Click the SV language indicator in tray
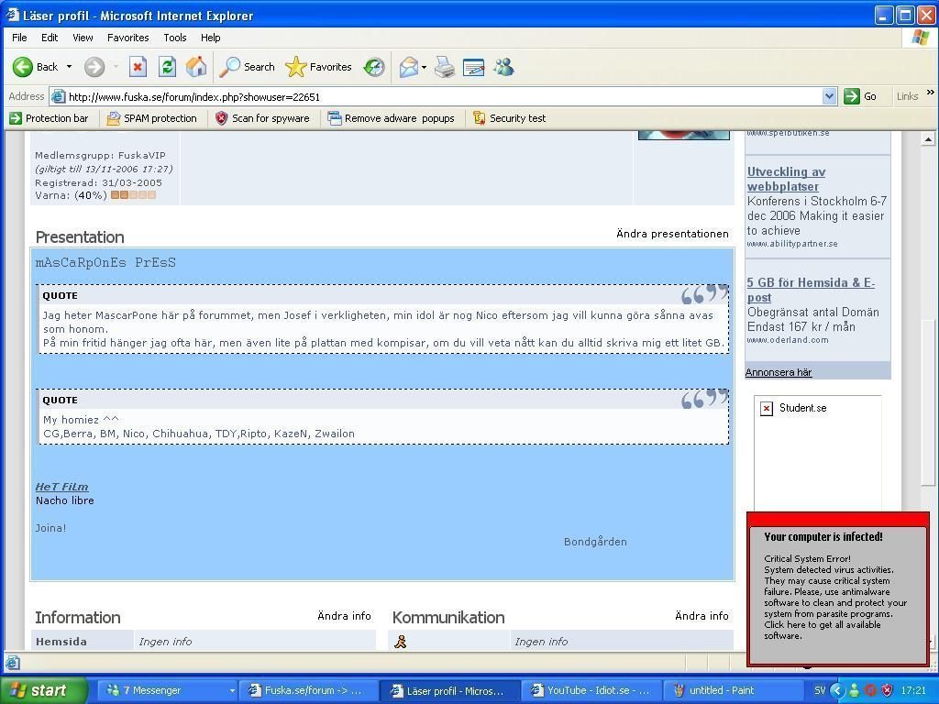This screenshot has width=939, height=704. [820, 690]
